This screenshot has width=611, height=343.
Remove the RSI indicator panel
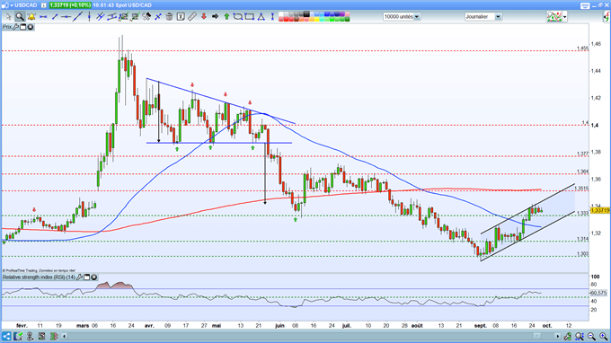click(x=94, y=277)
